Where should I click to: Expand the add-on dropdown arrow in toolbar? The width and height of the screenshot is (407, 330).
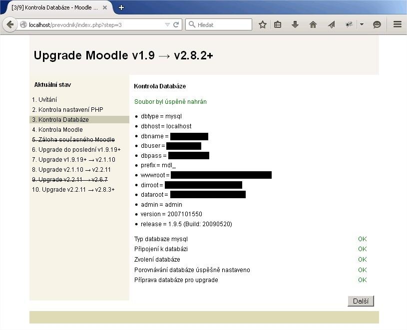point(362,24)
